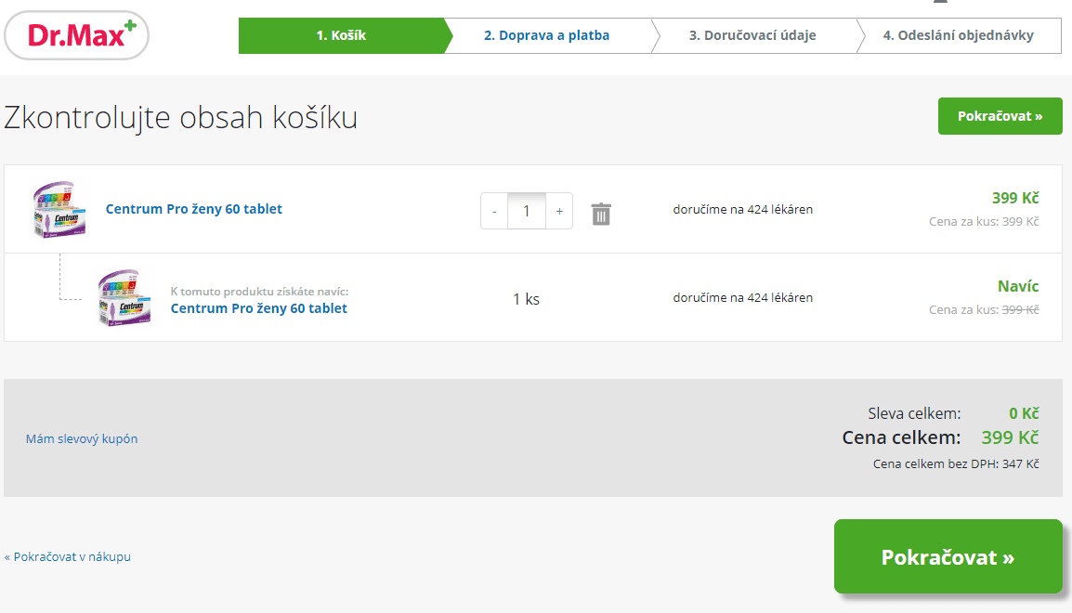Go back via '« Pokračovat v nákupu' link
The height and width of the screenshot is (613, 1072).
[67, 556]
